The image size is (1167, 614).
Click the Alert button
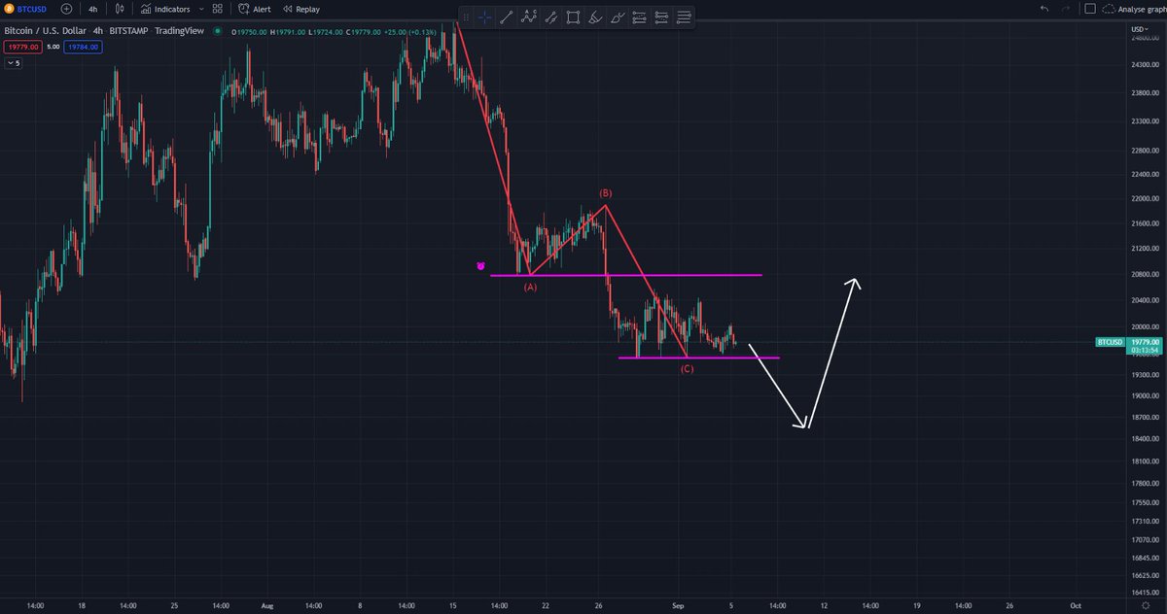[x=256, y=9]
